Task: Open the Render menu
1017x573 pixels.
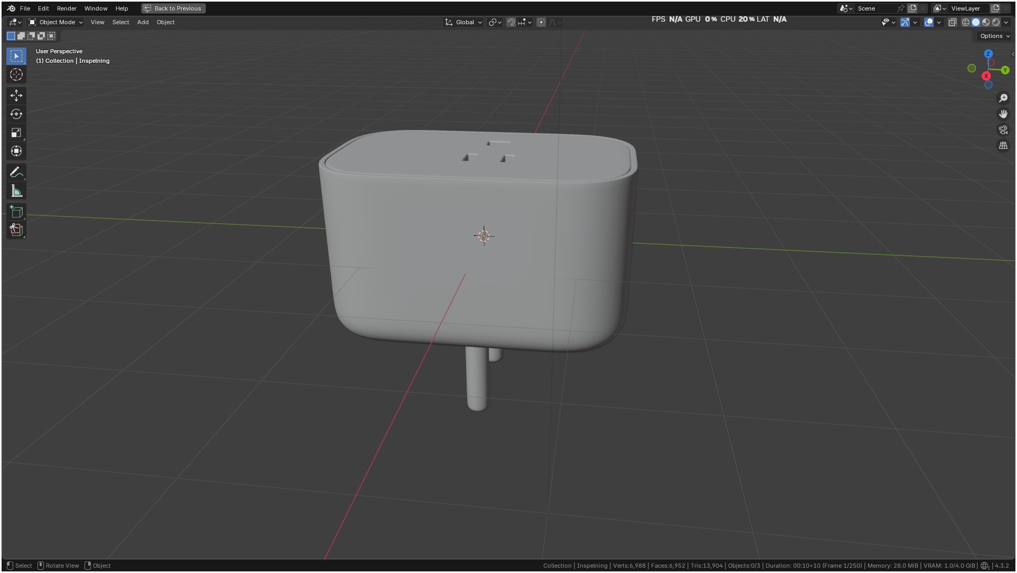Action: click(67, 8)
